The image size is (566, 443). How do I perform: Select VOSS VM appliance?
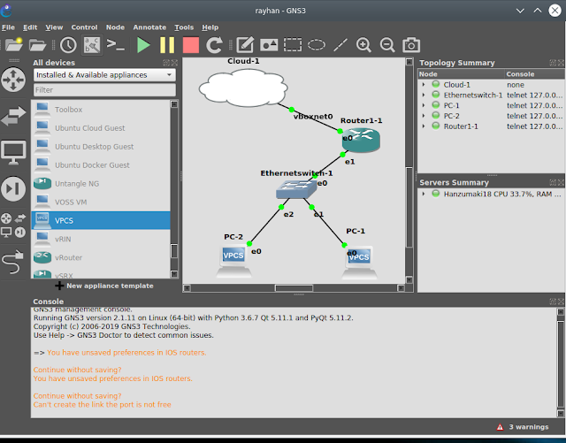[101, 202]
